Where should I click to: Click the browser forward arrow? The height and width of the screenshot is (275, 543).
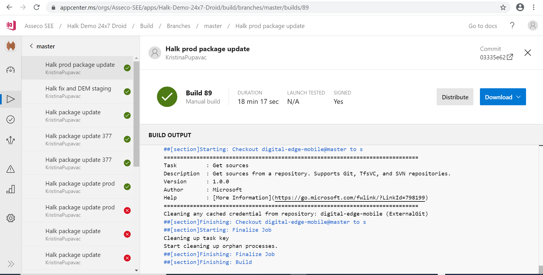23,7
